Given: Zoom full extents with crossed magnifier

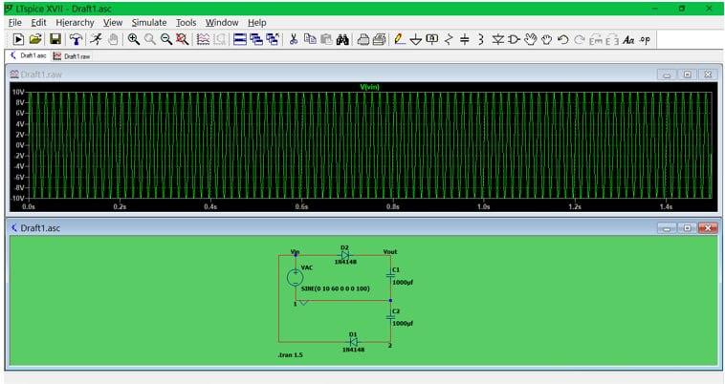Looking at the screenshot, I should 182,40.
